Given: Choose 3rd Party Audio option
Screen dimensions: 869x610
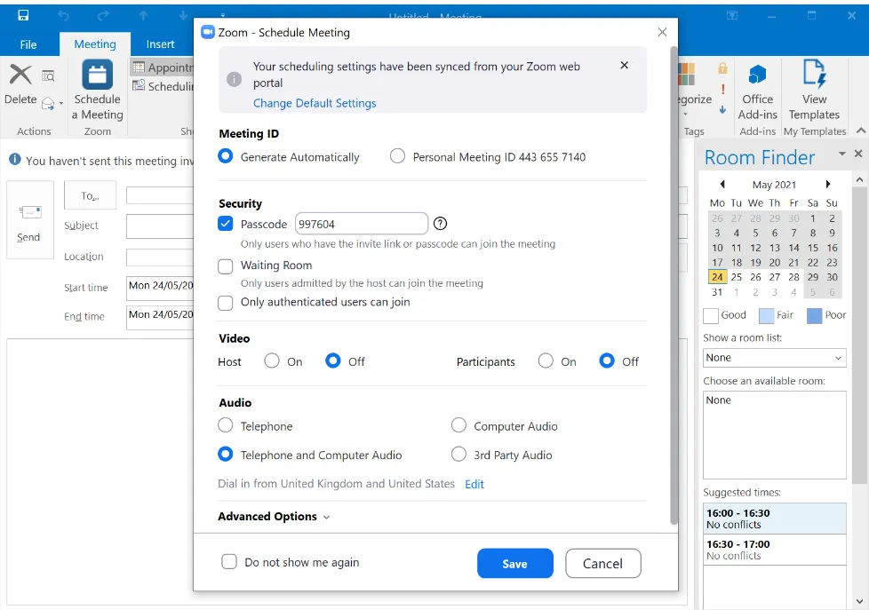Looking at the screenshot, I should pyautogui.click(x=458, y=454).
